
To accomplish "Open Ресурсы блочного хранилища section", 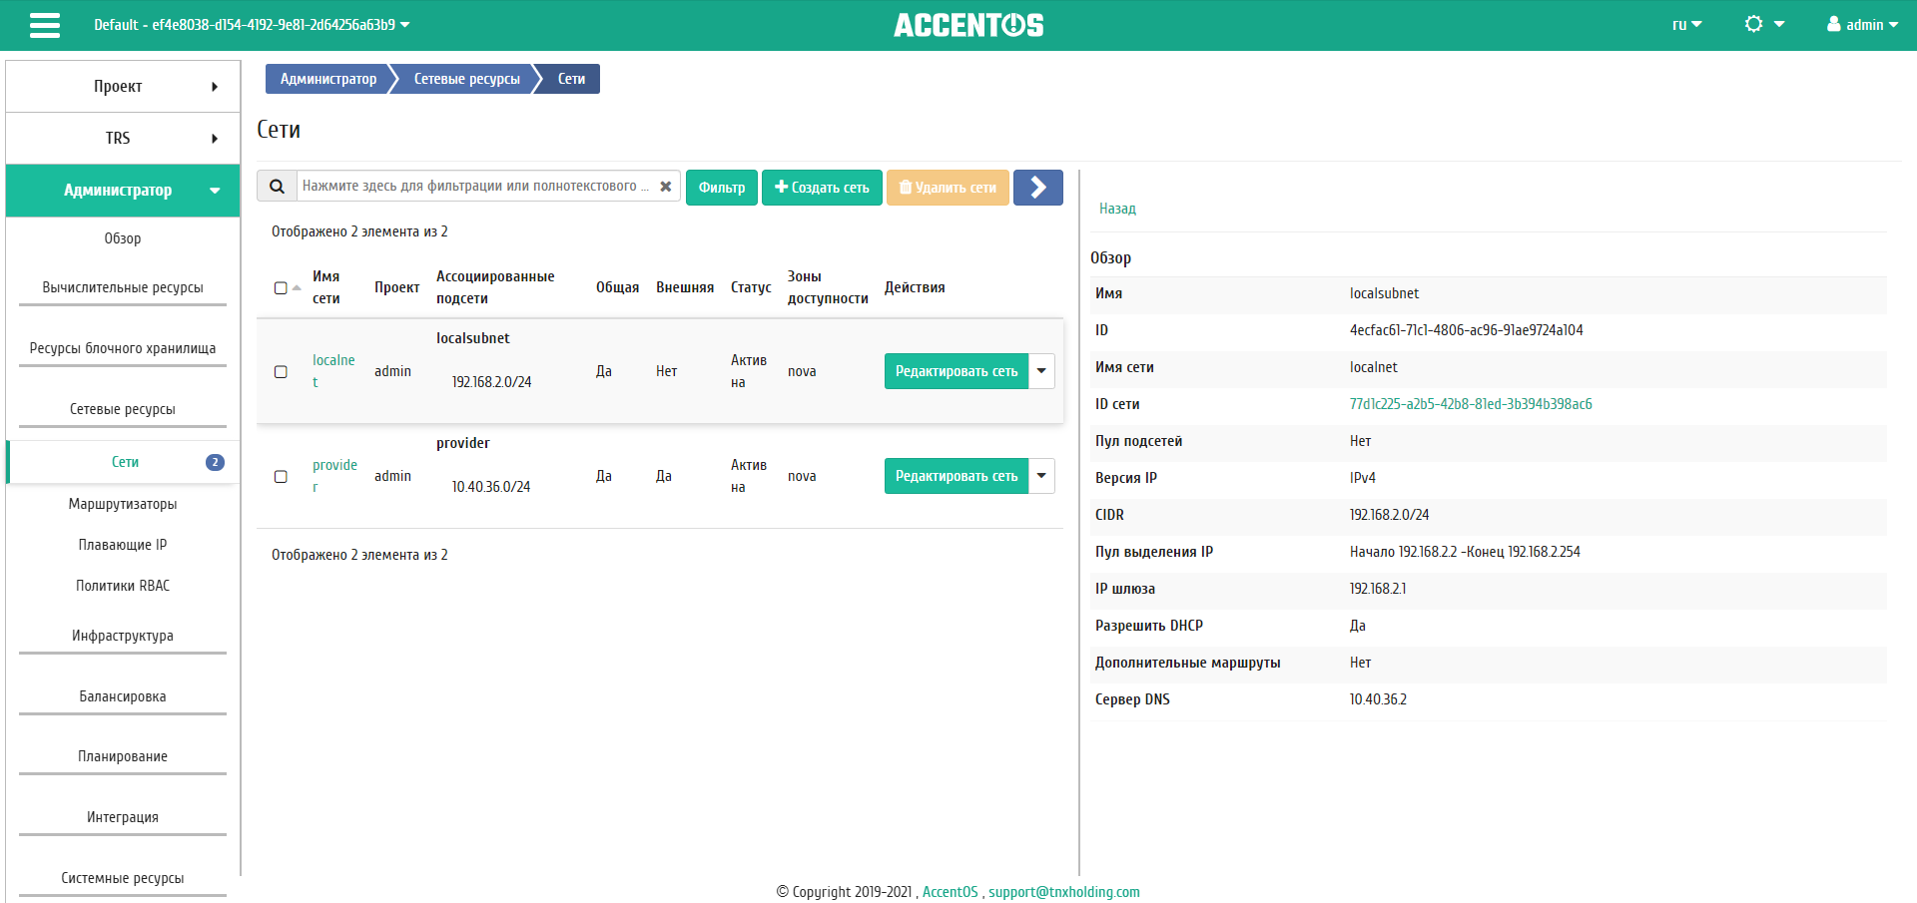I will pyautogui.click(x=123, y=348).
